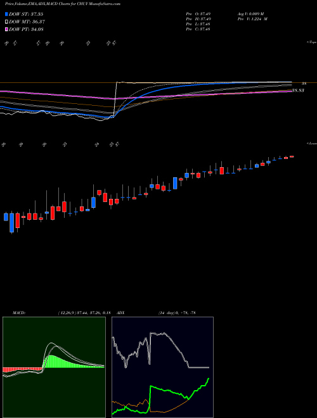The image size is (317, 418).
Task: Select the 'Pre C: 37.48' value
Action: pos(198,29)
